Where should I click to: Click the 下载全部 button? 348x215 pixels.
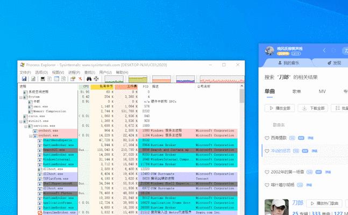[x=313, y=108]
